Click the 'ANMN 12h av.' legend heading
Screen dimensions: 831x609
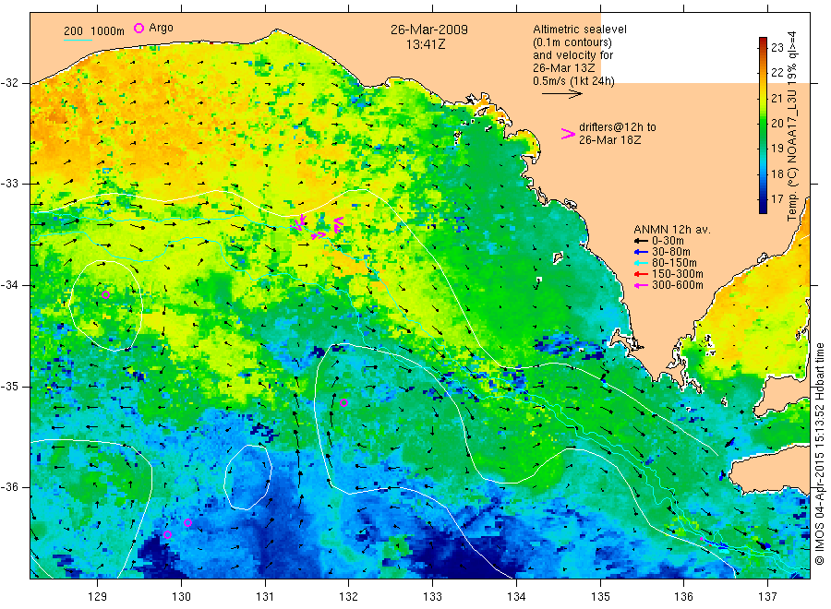672,230
